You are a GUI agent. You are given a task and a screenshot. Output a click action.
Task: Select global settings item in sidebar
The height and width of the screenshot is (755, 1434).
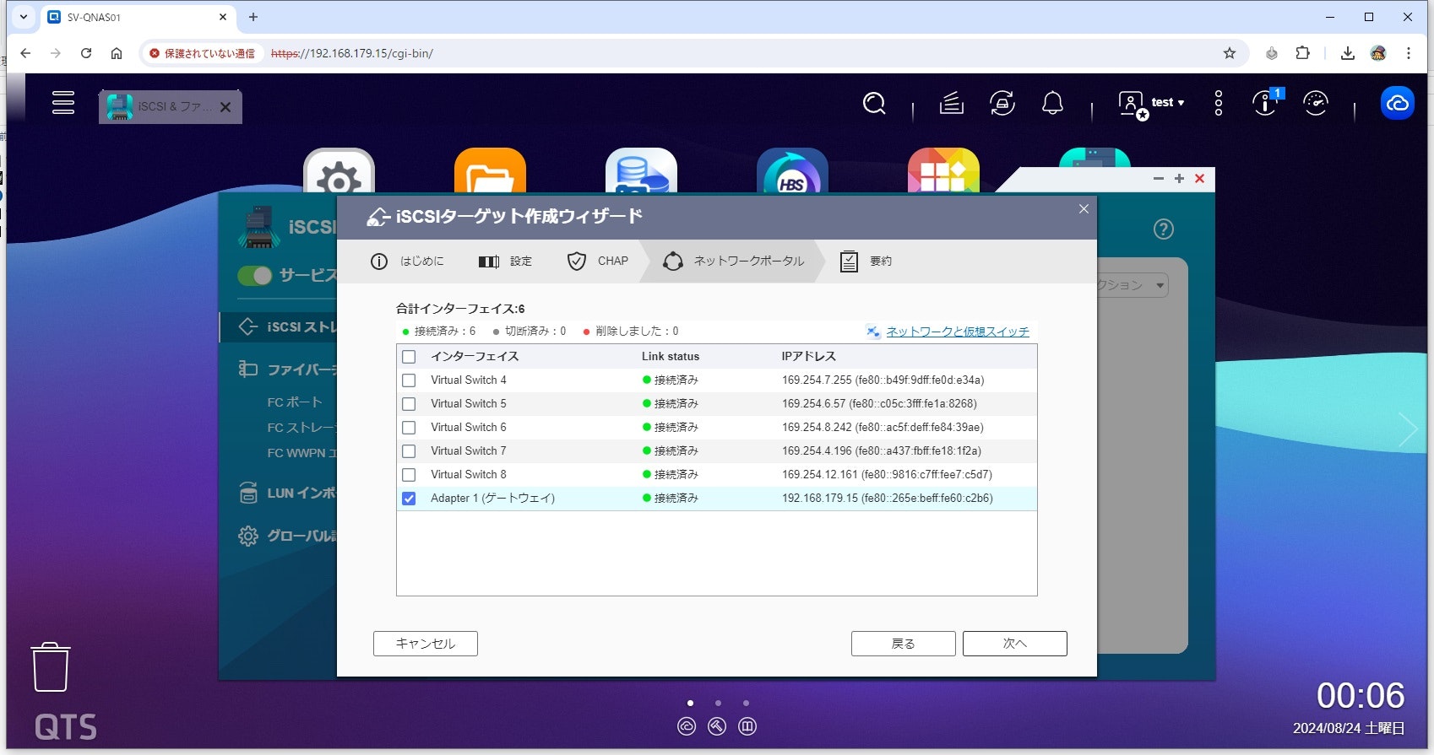(x=287, y=536)
